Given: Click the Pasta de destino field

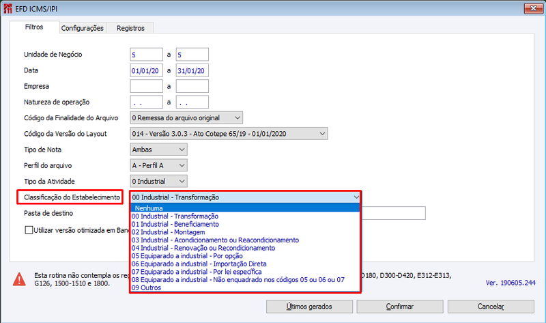Looking at the screenshot, I should click(394, 213).
